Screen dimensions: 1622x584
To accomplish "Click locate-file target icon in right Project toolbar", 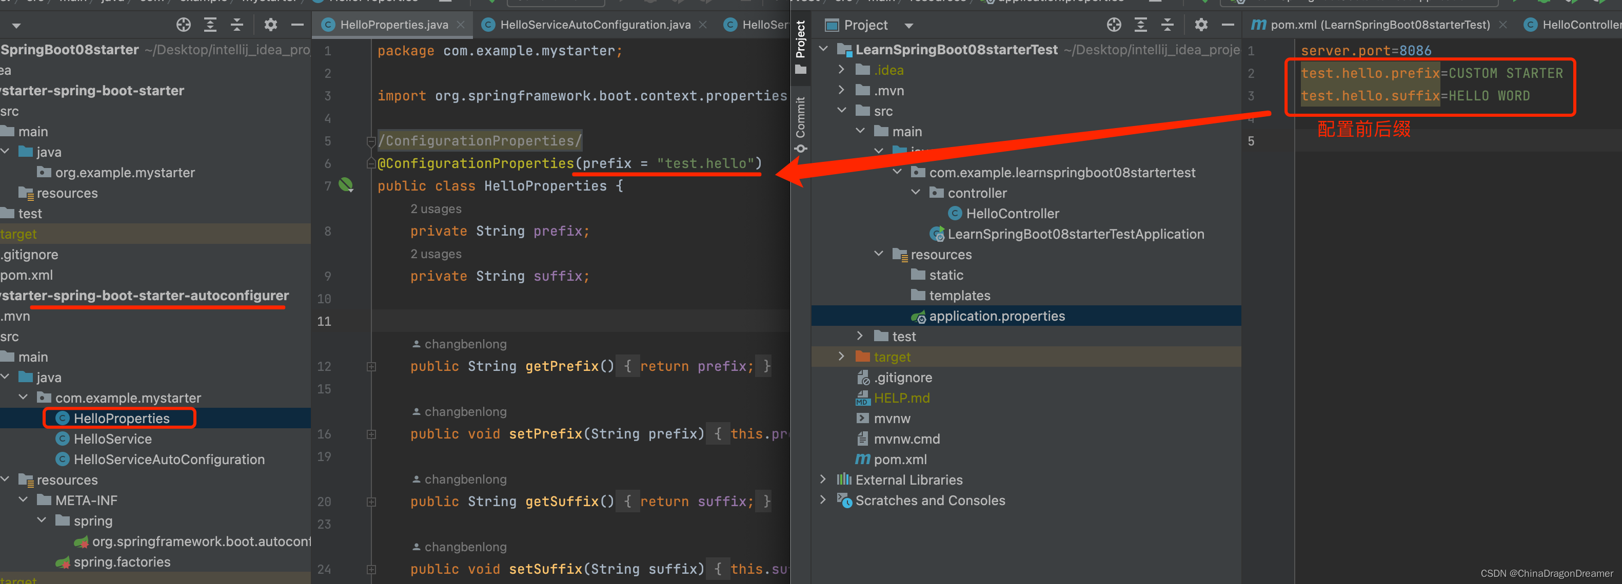I will tap(1114, 25).
